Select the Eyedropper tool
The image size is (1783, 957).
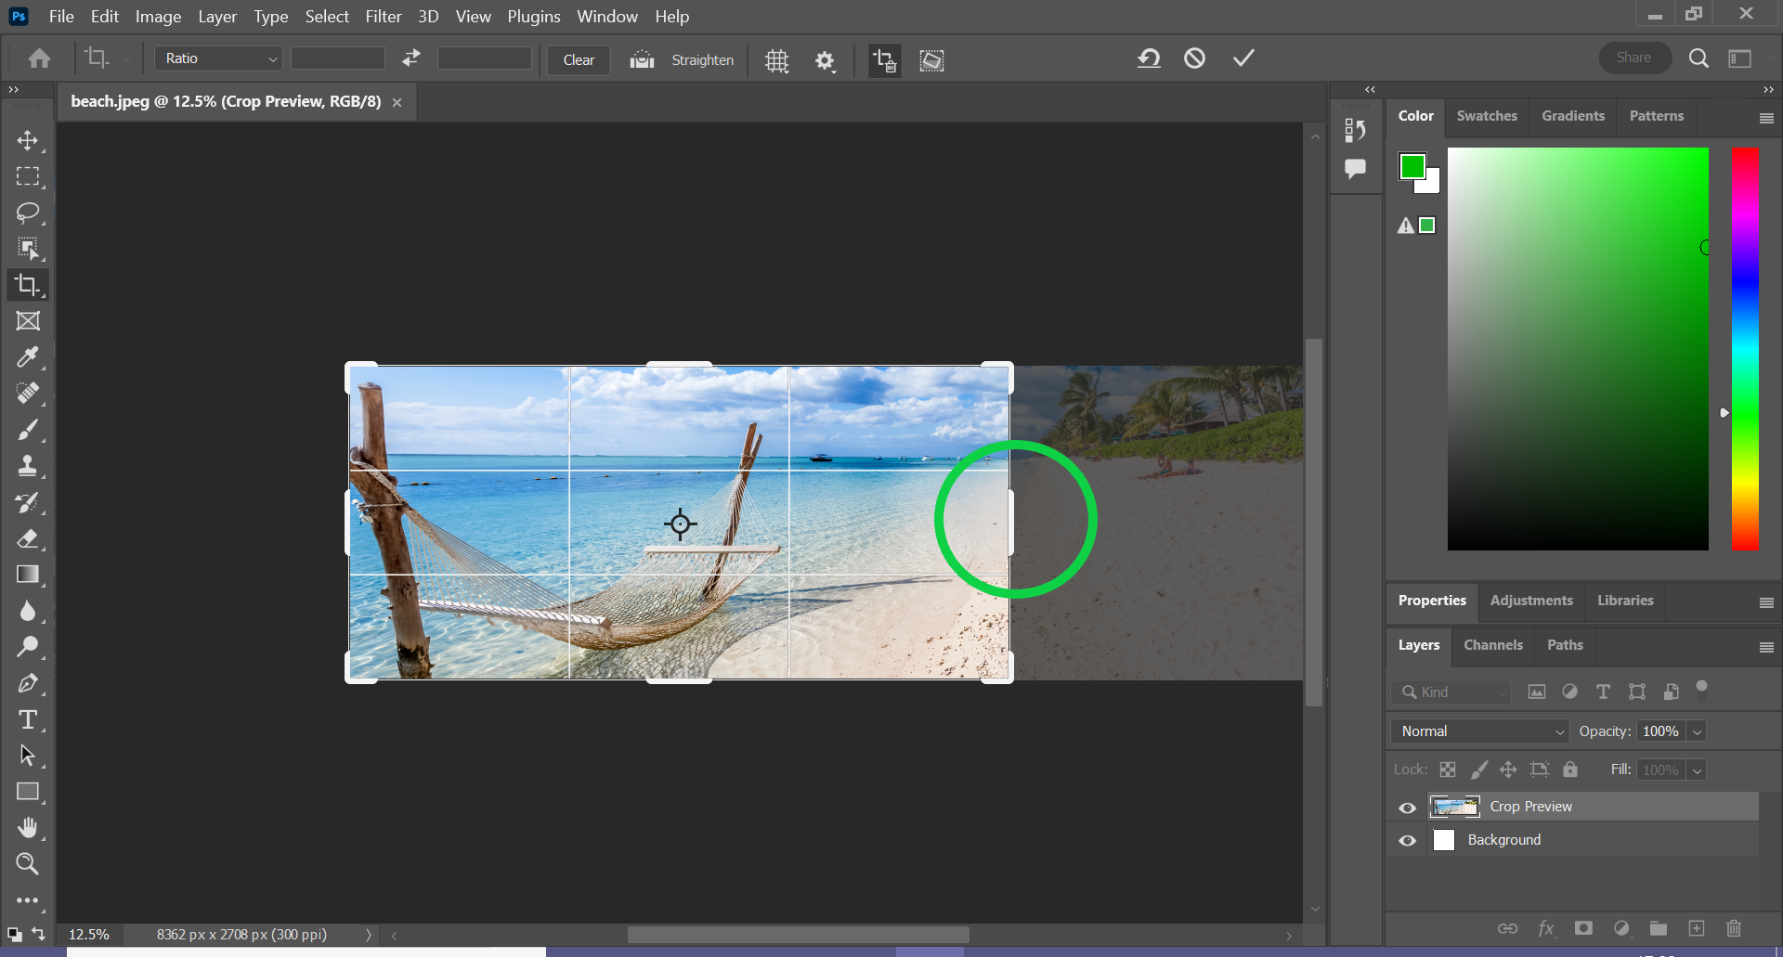(x=28, y=357)
